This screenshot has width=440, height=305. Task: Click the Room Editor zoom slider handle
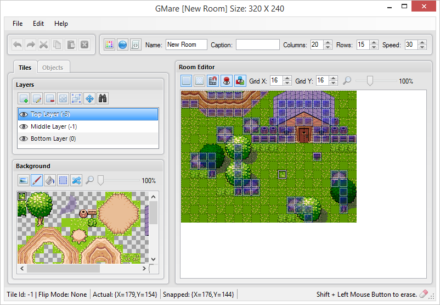pyautogui.click(x=370, y=81)
